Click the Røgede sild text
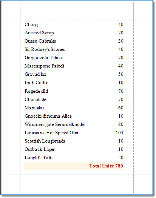This screenshot has height=198, width=156. [36, 91]
